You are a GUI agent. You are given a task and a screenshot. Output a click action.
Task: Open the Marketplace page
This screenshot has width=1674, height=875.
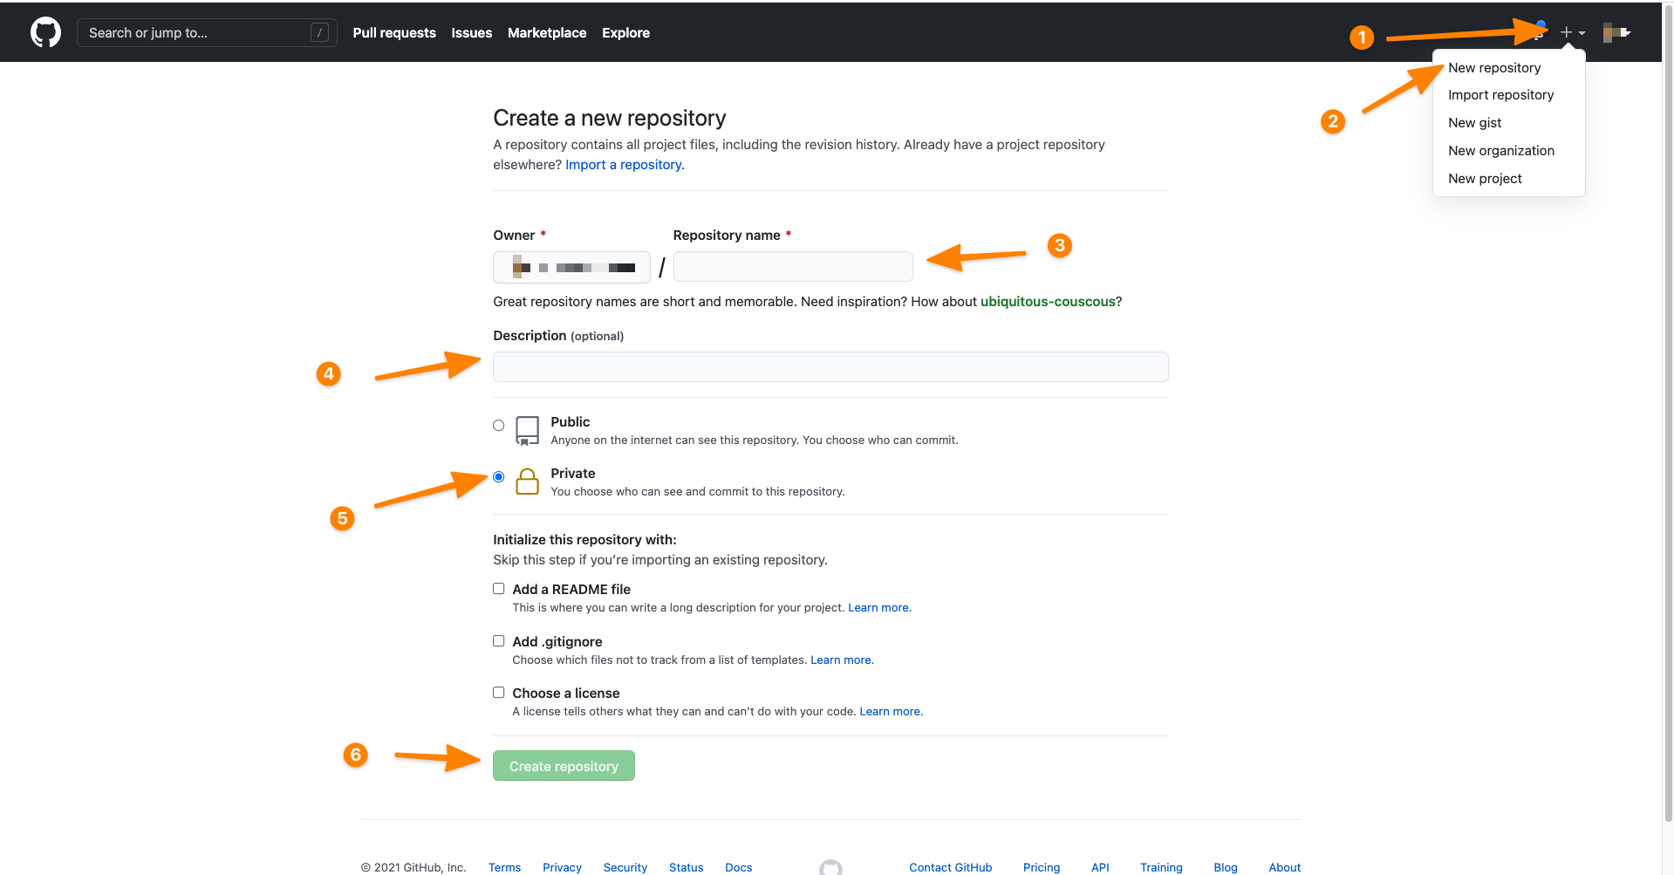547,32
